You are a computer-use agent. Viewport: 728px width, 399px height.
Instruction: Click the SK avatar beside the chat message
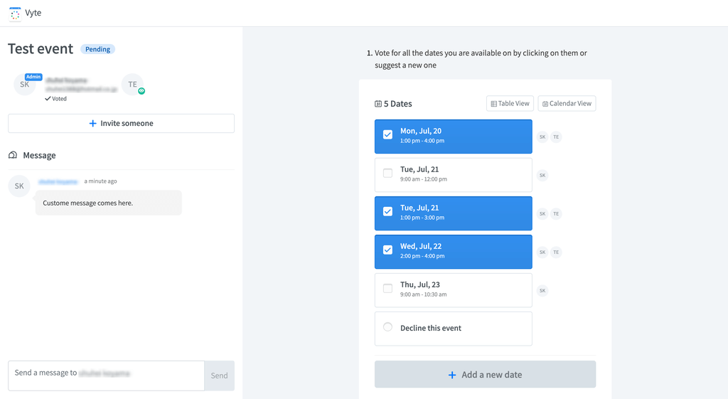pyautogui.click(x=19, y=186)
